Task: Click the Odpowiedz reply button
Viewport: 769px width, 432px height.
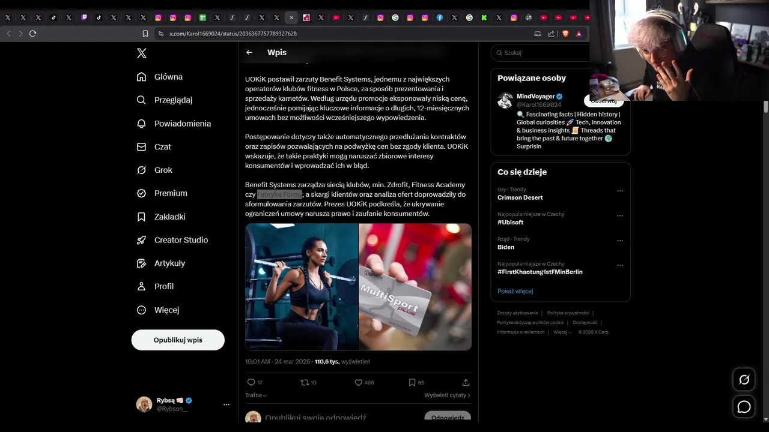Action: pos(448,418)
